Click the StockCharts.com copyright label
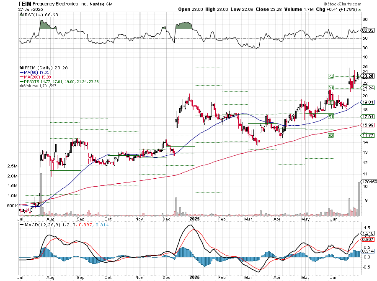The image size is (377, 281). pos(342,4)
